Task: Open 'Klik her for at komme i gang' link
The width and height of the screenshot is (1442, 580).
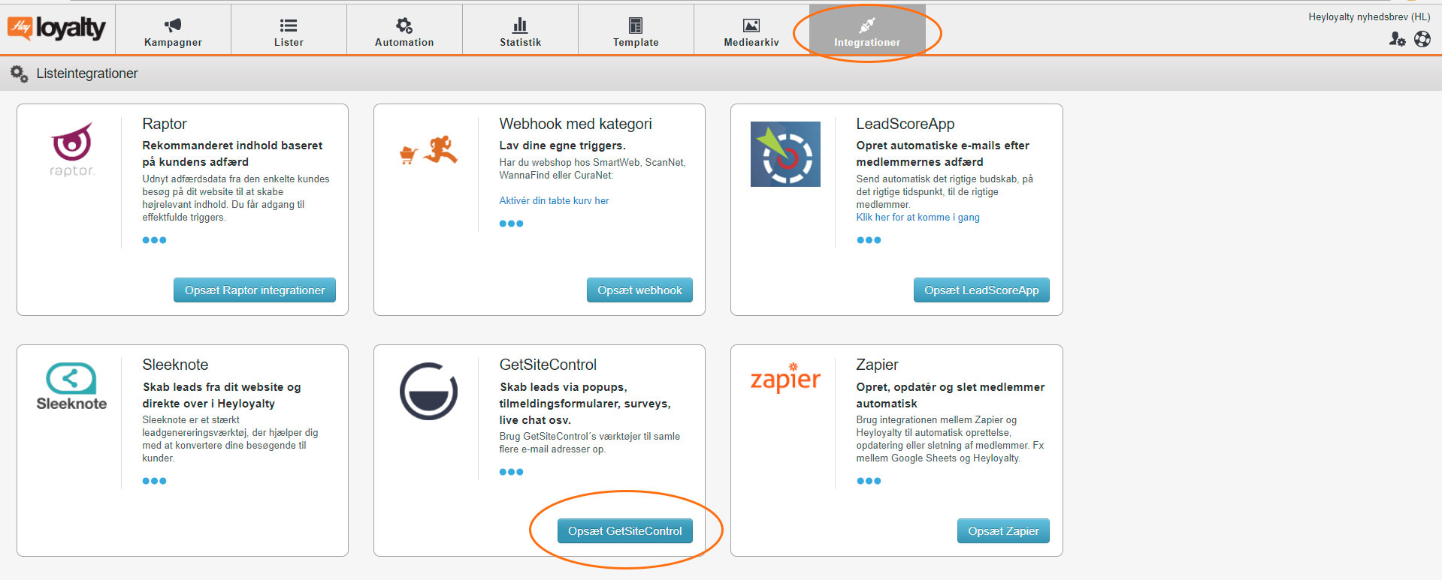Action: 917,217
